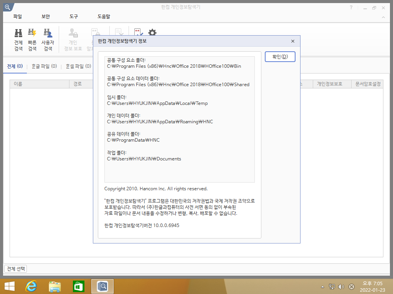Open the settings gear icon in toolbar

152,33
